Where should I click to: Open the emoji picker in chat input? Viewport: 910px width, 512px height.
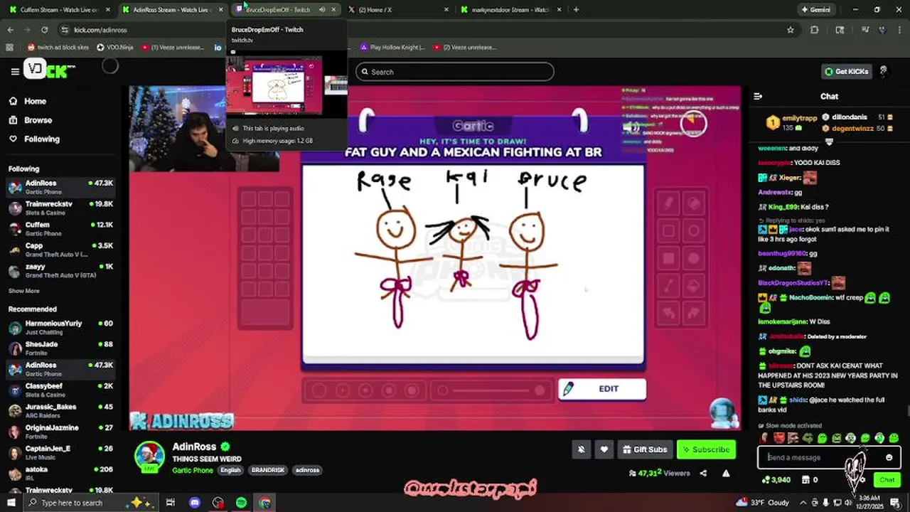(889, 457)
